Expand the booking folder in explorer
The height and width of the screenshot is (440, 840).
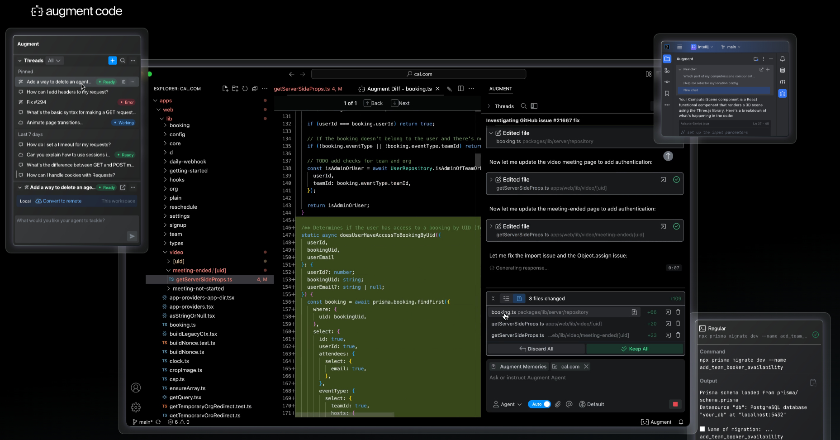point(179,125)
